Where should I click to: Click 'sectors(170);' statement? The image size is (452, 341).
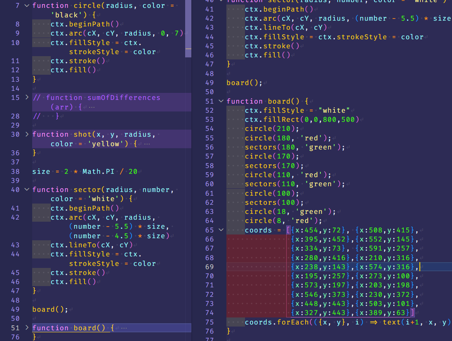click(274, 166)
